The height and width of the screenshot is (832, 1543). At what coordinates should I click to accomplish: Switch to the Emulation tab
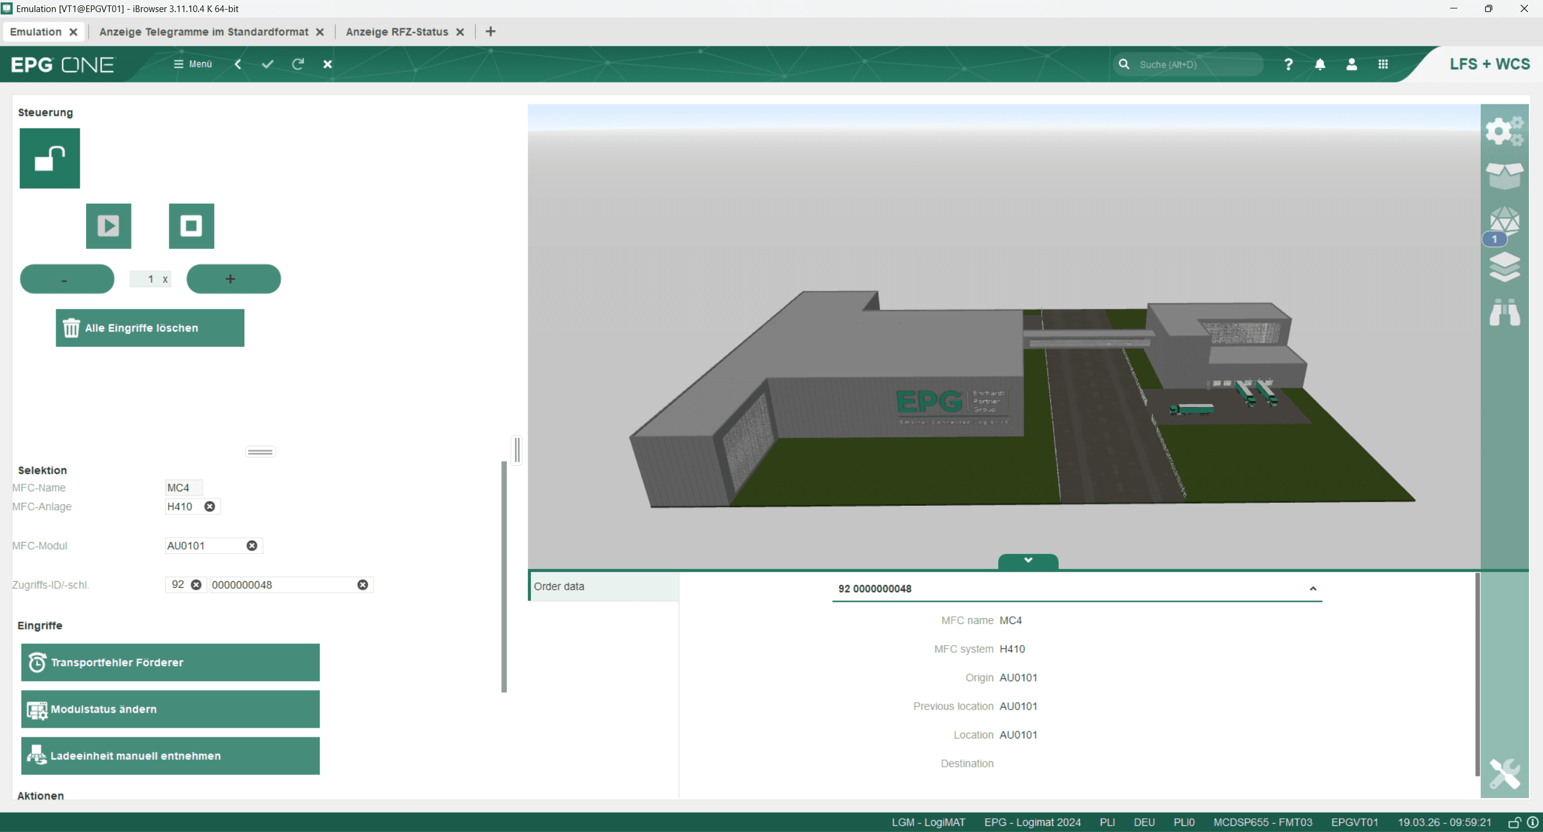tap(36, 32)
